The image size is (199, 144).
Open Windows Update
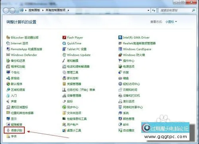(76, 55)
